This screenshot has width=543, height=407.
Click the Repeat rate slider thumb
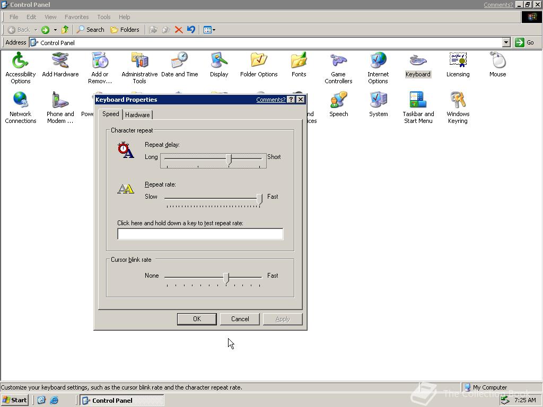pyautogui.click(x=259, y=199)
